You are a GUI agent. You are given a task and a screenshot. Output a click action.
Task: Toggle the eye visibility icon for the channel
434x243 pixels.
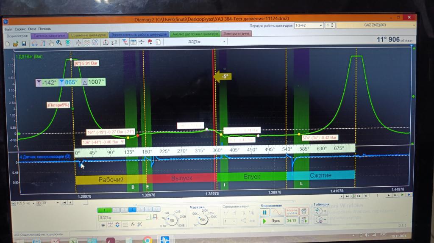[x=103, y=225]
